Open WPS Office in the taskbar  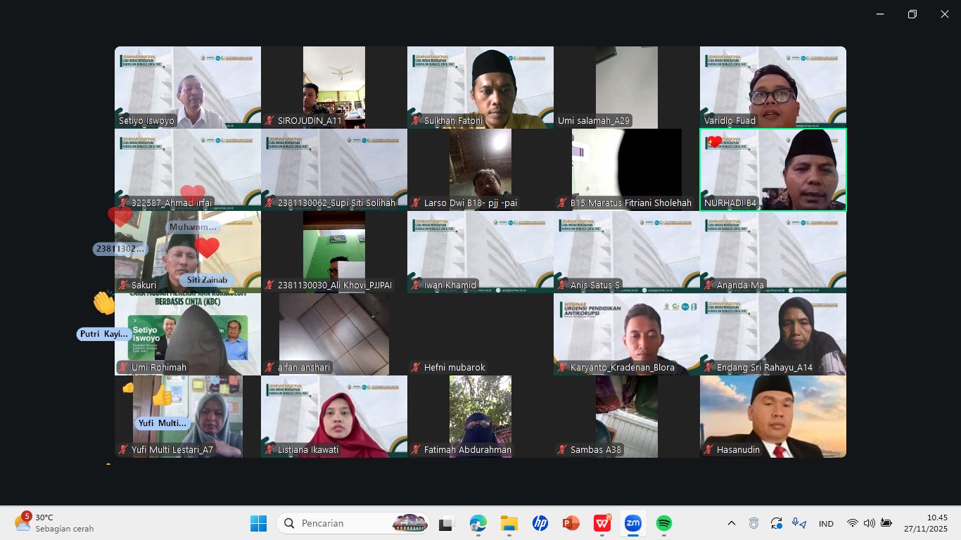[x=602, y=523]
